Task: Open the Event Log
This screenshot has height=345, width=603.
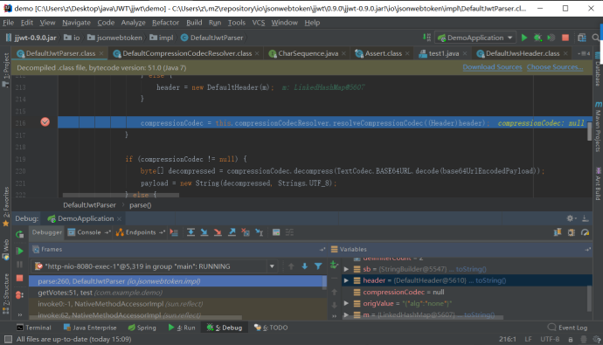Action: click(x=568, y=328)
